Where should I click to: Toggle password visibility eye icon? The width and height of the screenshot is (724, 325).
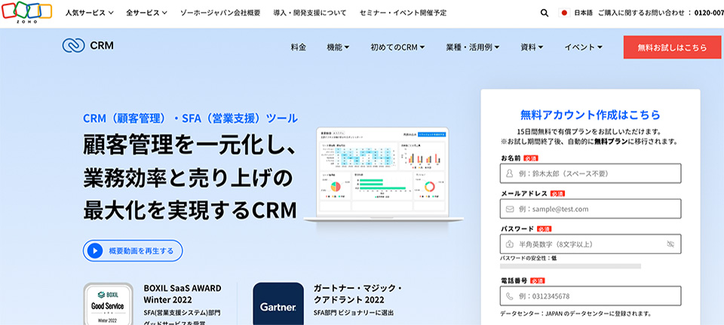point(670,244)
